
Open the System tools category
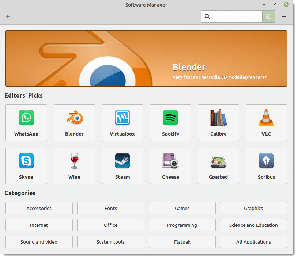coord(111,243)
